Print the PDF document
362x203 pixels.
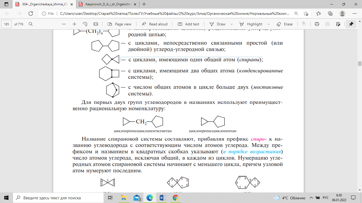[x=317, y=24]
